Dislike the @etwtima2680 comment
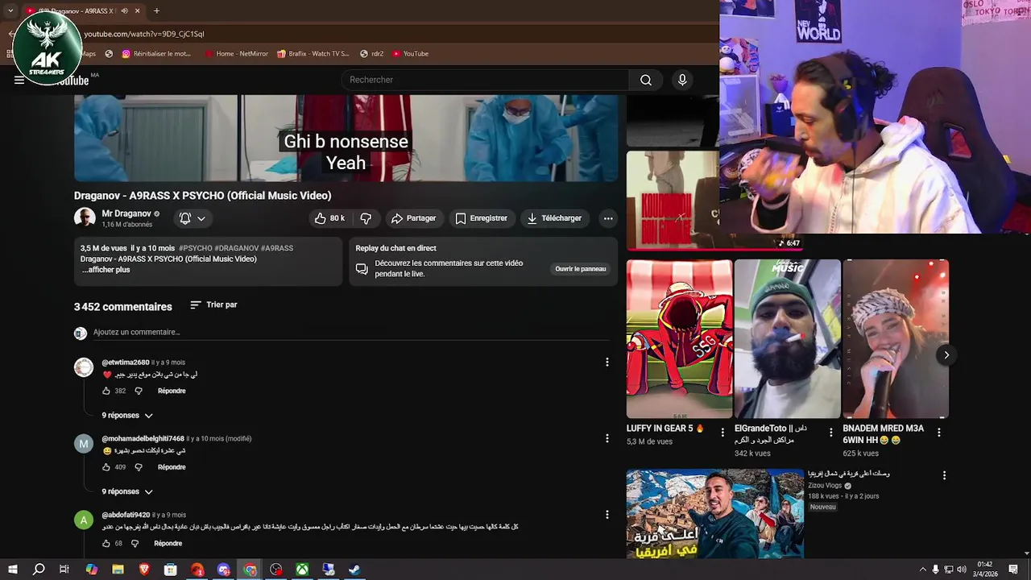This screenshot has width=1031, height=580. (x=139, y=391)
